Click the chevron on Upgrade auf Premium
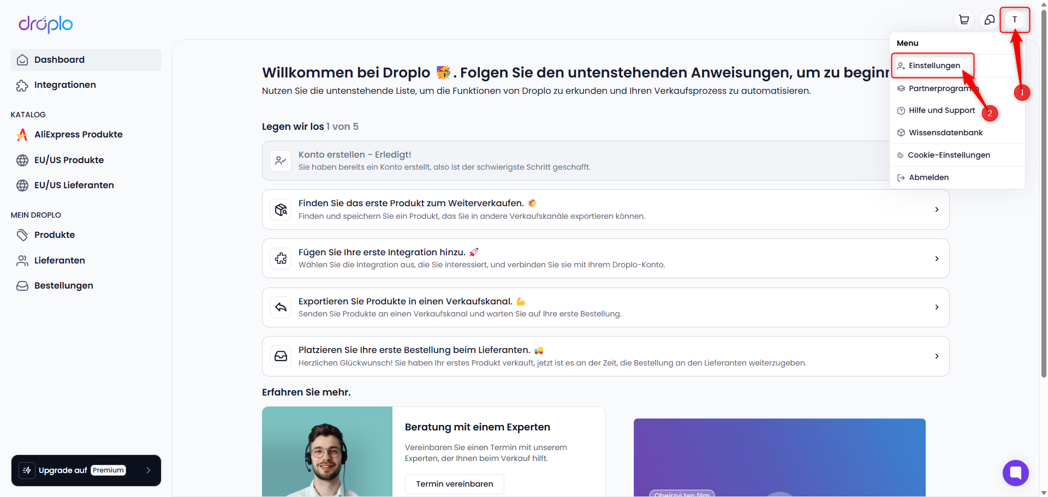Viewport: 1048px width, 497px height. [x=148, y=470]
